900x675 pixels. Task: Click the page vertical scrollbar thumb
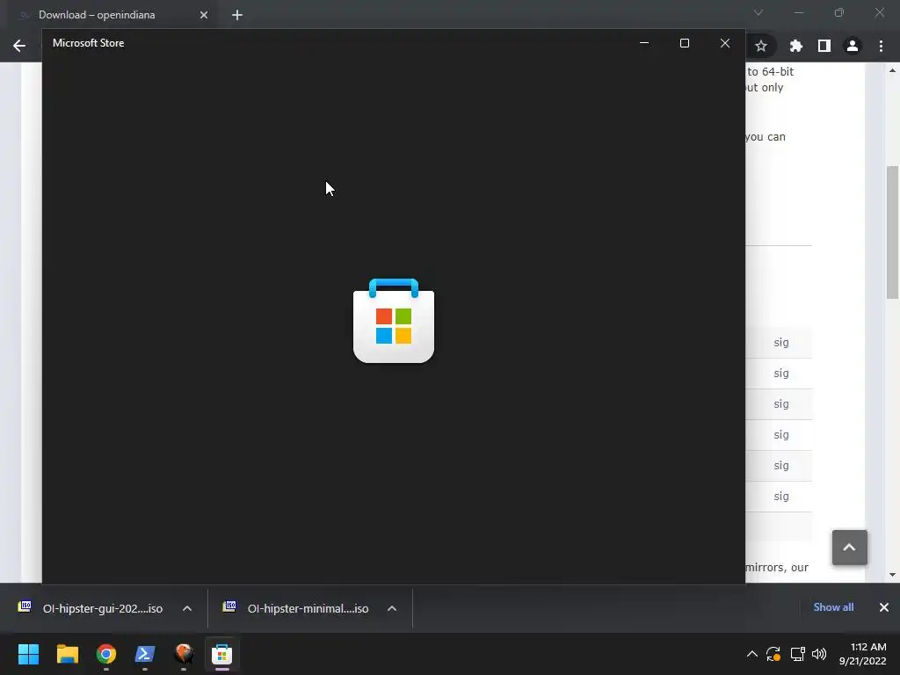tap(893, 232)
